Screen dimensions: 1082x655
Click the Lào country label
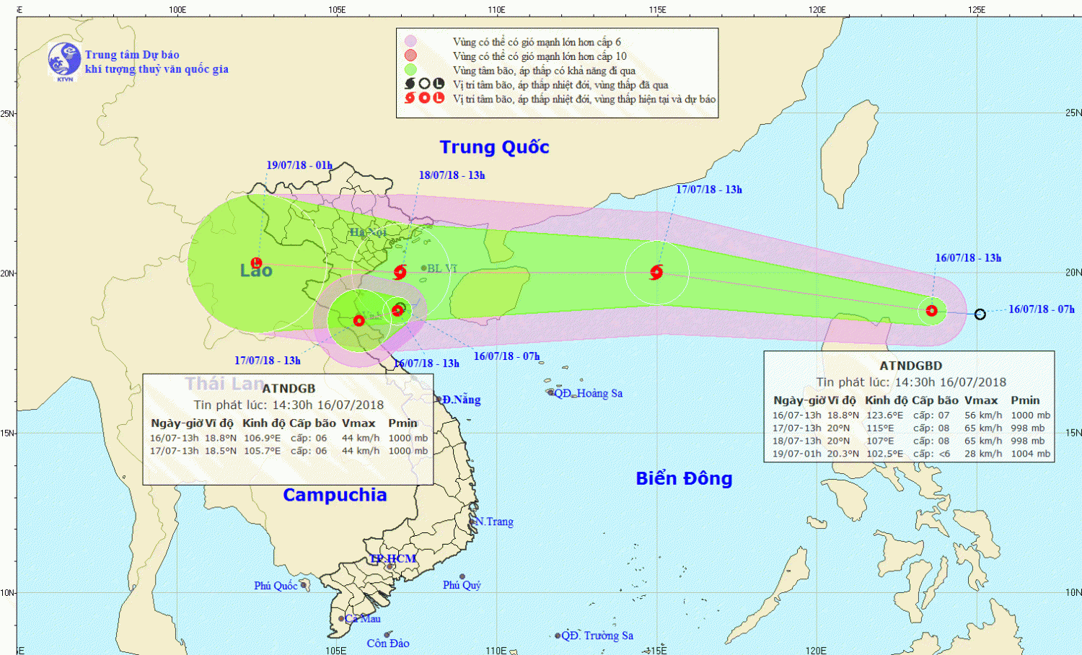pyautogui.click(x=256, y=271)
